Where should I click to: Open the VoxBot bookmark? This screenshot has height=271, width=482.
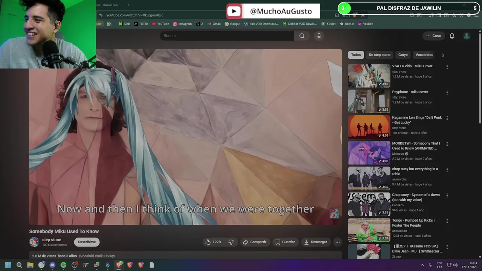[x=365, y=24]
